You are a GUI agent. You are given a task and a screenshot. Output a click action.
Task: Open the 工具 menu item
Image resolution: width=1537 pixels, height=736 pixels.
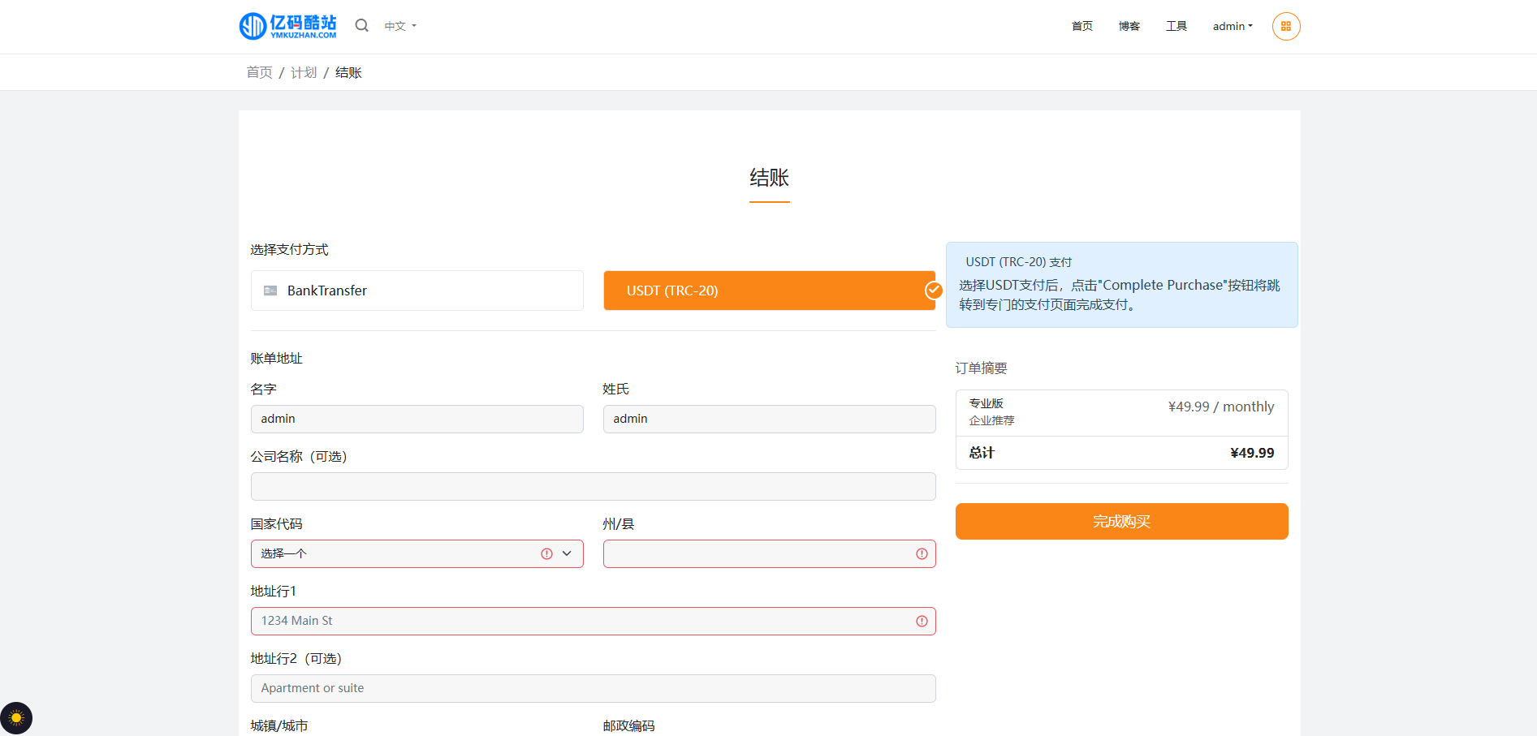click(1176, 25)
